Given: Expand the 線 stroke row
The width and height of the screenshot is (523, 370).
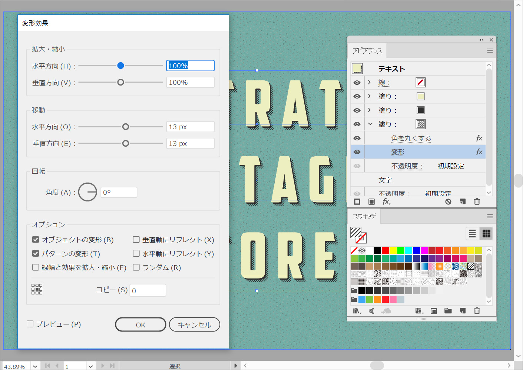Looking at the screenshot, I should pos(369,82).
